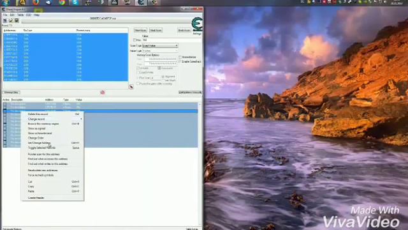Tick the Active box of first address row
This screenshot has width=408, height=230.
point(4,104)
